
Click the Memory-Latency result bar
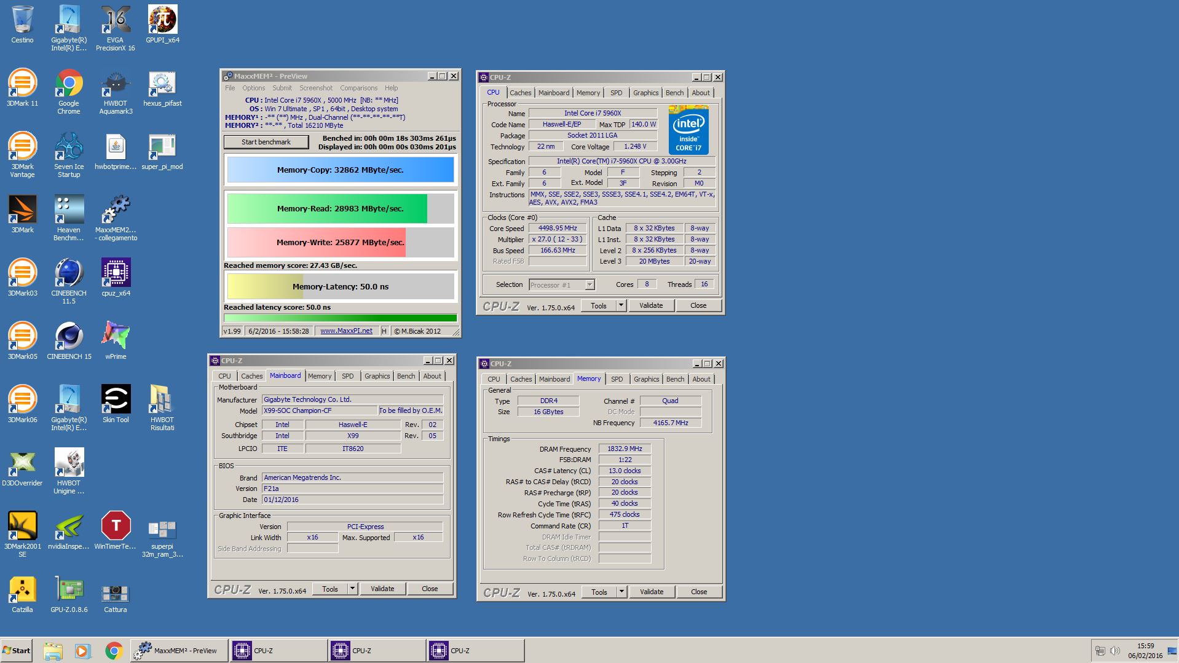tap(341, 286)
